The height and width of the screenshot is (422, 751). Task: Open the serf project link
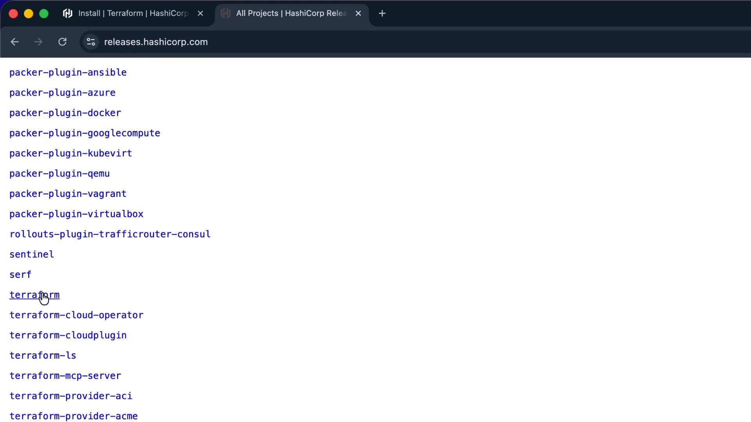point(20,275)
